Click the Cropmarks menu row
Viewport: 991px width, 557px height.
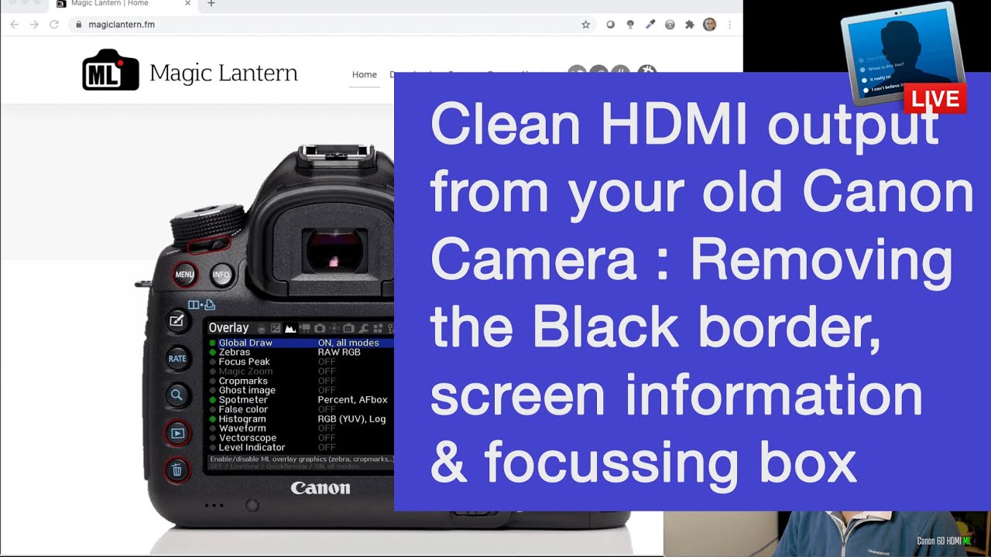(301, 381)
